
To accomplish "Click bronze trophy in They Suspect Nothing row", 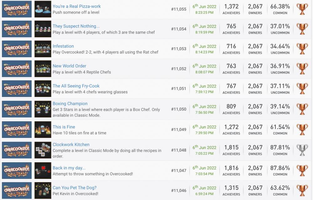I will pos(302,29).
